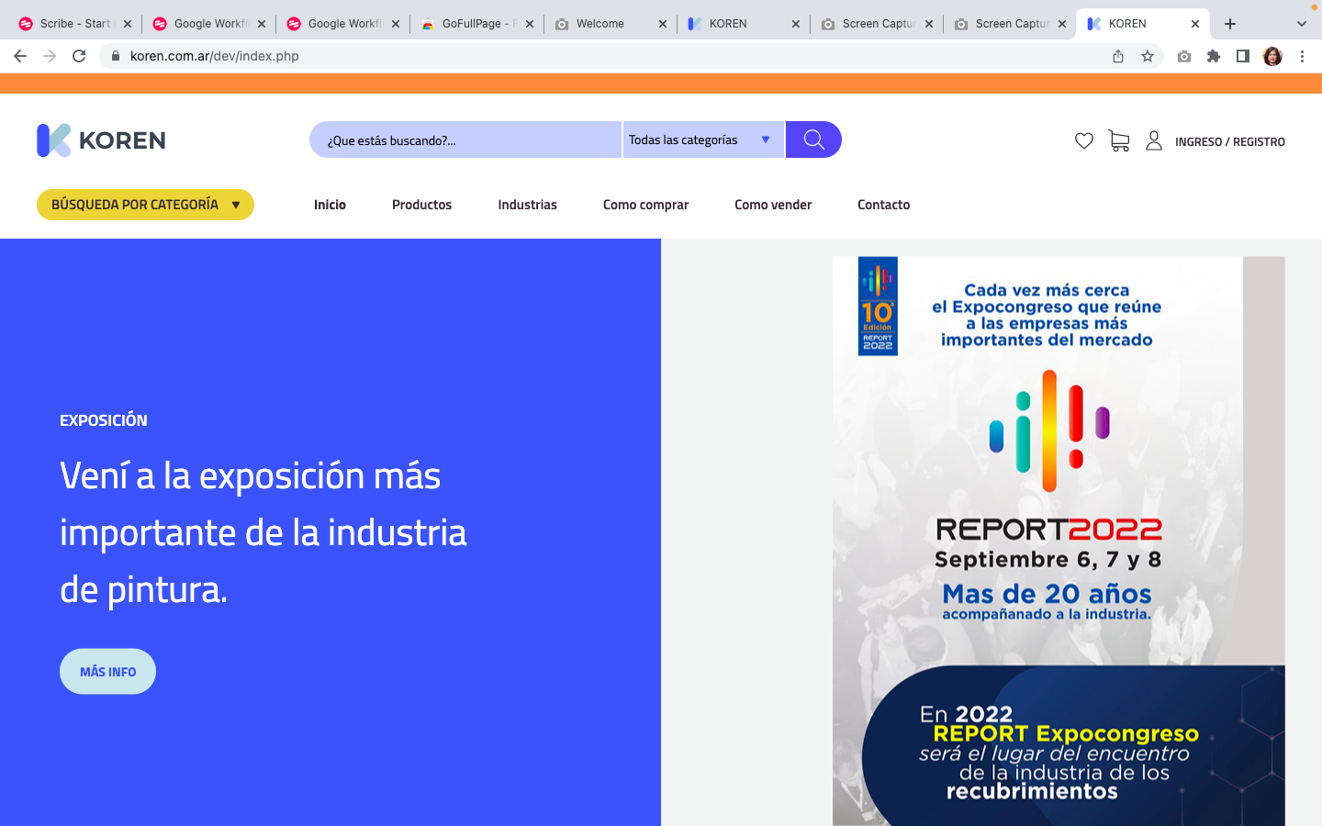Close the Scribe - Start tab
The width and height of the screenshot is (1322, 826).
point(128,24)
